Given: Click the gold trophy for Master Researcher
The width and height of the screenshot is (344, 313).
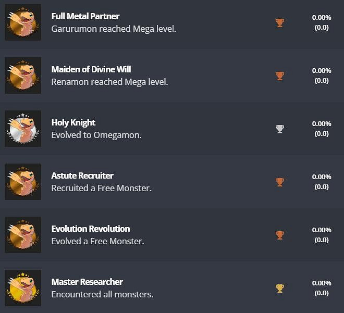Looking at the screenshot, I should coord(280,289).
